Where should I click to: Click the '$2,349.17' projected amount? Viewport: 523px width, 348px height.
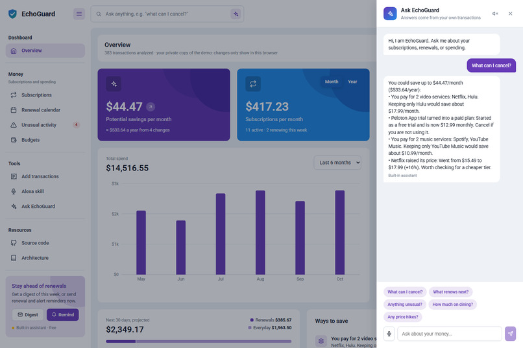[x=125, y=330]
